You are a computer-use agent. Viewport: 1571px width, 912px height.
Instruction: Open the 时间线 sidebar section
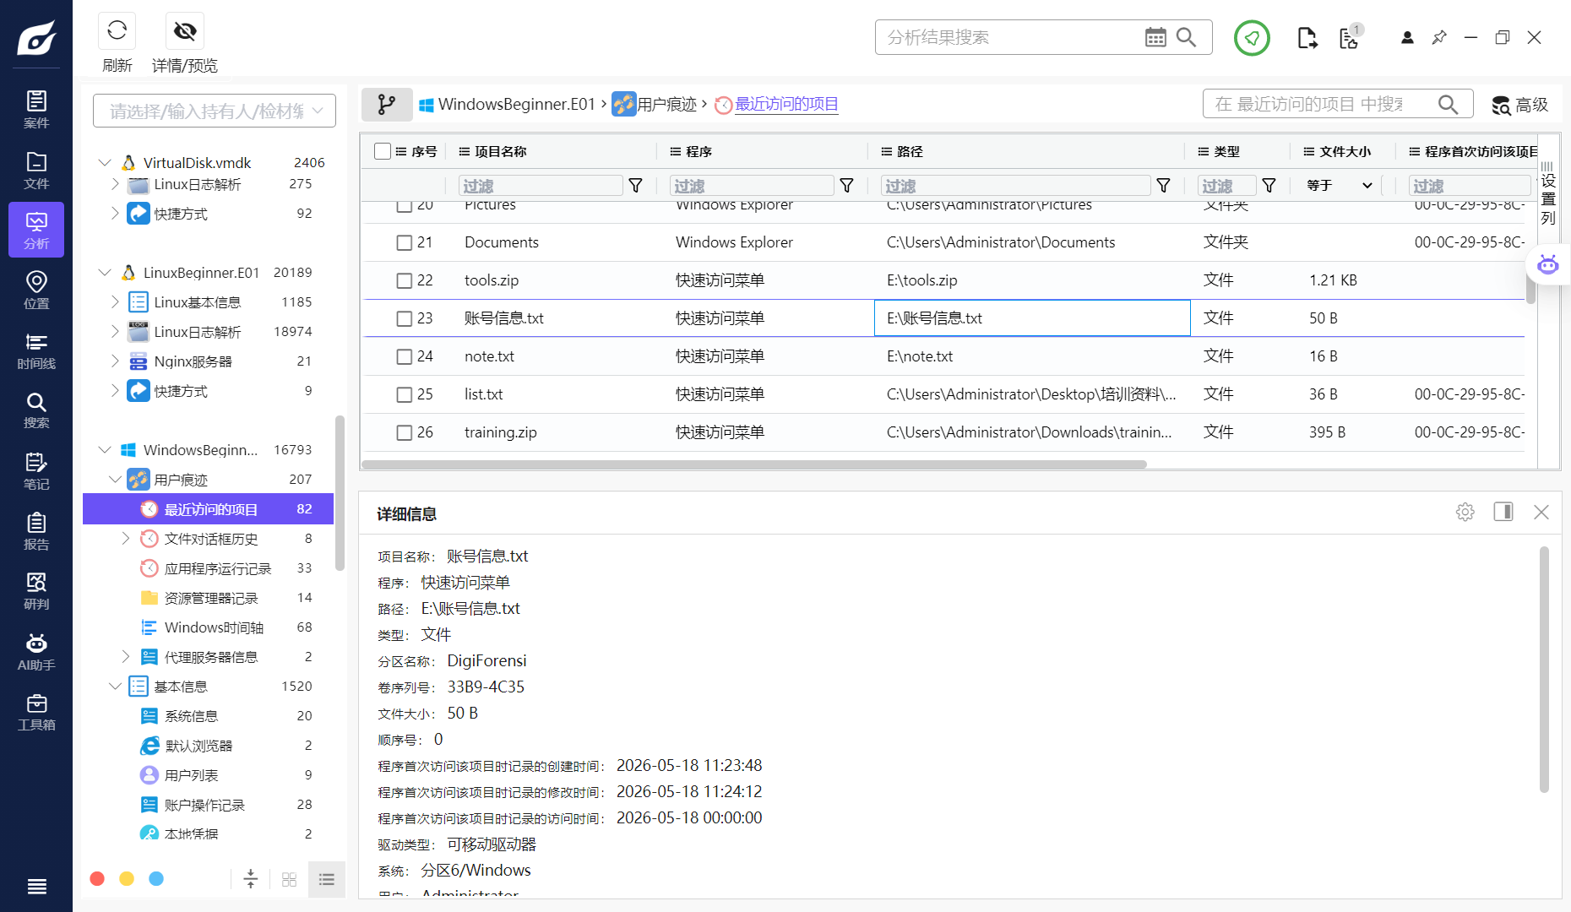tap(36, 350)
